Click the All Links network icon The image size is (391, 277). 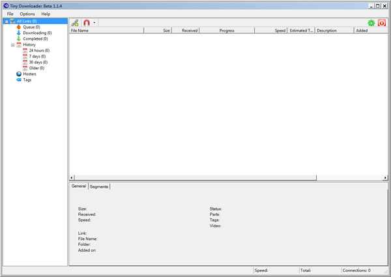[12, 22]
